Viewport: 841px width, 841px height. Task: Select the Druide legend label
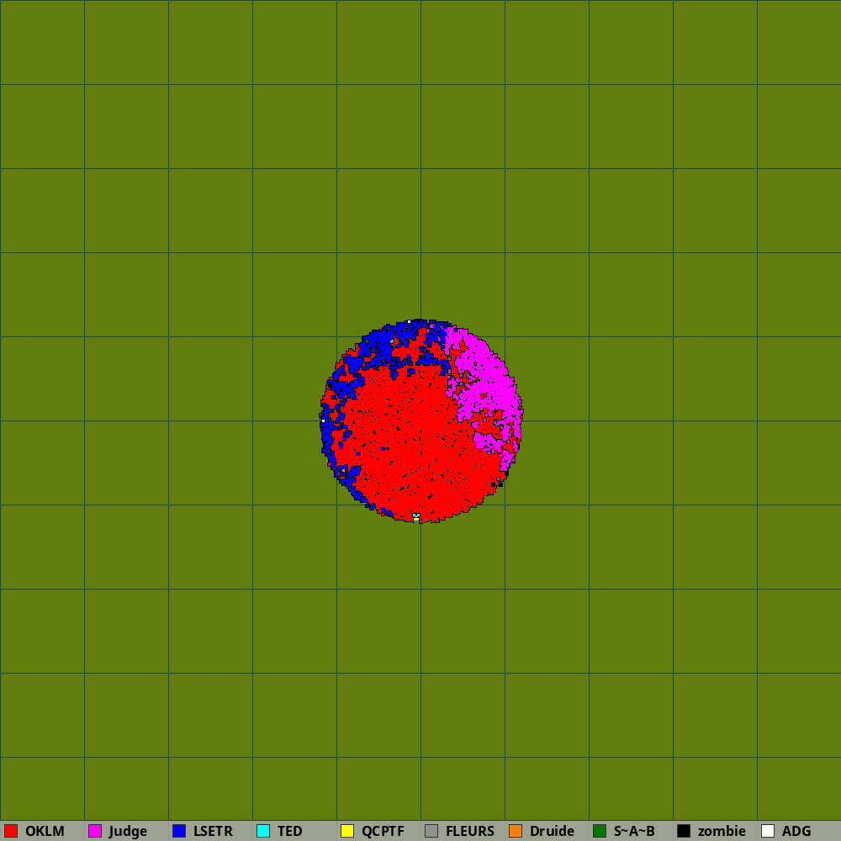(x=552, y=831)
